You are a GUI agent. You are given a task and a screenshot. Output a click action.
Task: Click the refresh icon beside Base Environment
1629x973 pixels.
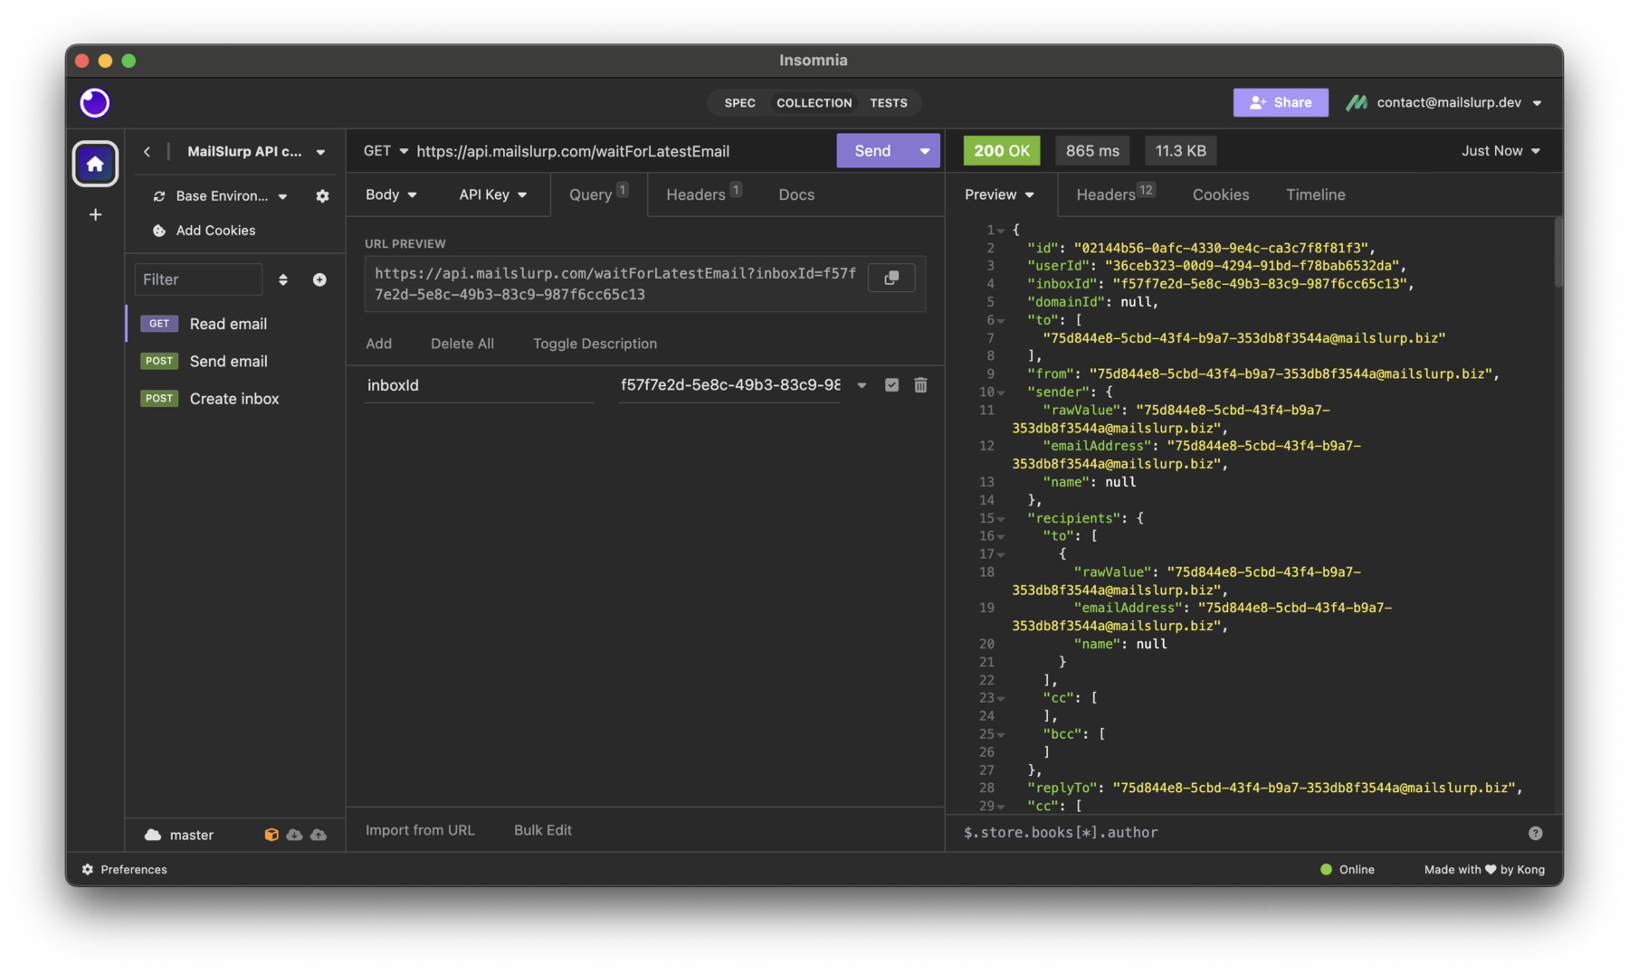click(x=159, y=196)
